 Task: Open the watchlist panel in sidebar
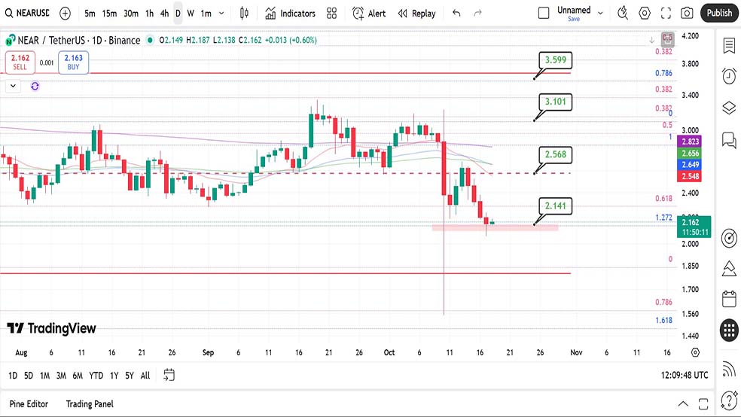[728, 46]
